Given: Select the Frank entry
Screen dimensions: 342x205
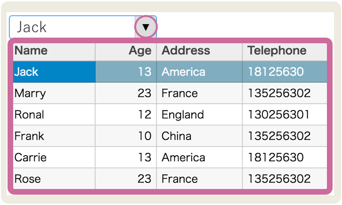Looking at the screenshot, I should [x=170, y=136].
